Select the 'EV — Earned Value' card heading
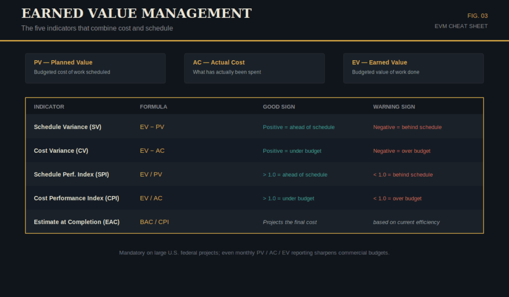The width and height of the screenshot is (509, 297). coord(379,62)
